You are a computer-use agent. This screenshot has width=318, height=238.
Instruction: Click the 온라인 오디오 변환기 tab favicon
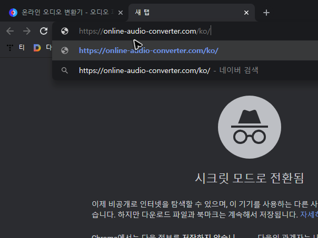pyautogui.click(x=13, y=13)
